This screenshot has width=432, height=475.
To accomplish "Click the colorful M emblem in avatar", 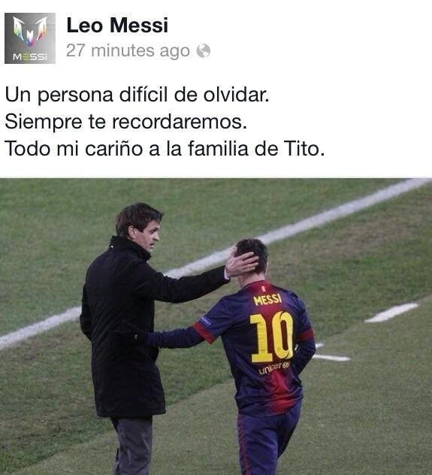I will [30, 32].
